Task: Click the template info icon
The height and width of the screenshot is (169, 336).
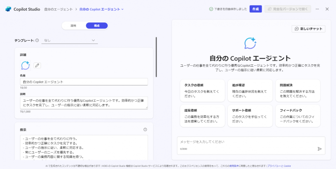Action: (37, 40)
